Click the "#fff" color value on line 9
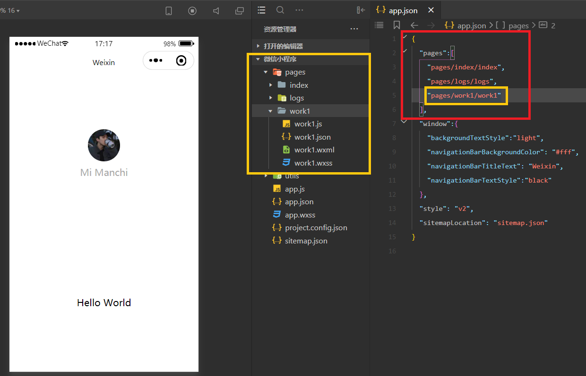Viewport: 586px width, 376px height. pos(563,152)
